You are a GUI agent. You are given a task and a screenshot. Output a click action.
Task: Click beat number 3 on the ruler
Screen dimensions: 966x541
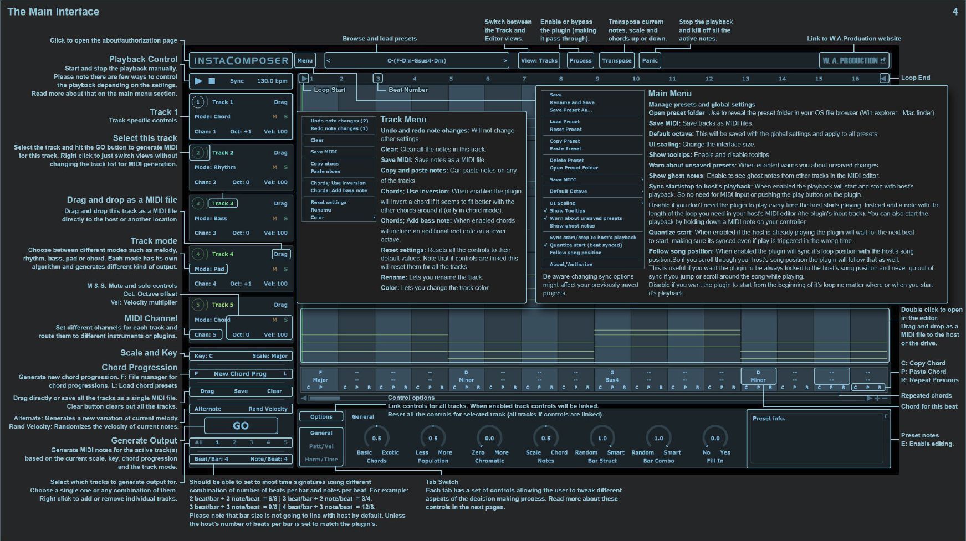[377, 79]
